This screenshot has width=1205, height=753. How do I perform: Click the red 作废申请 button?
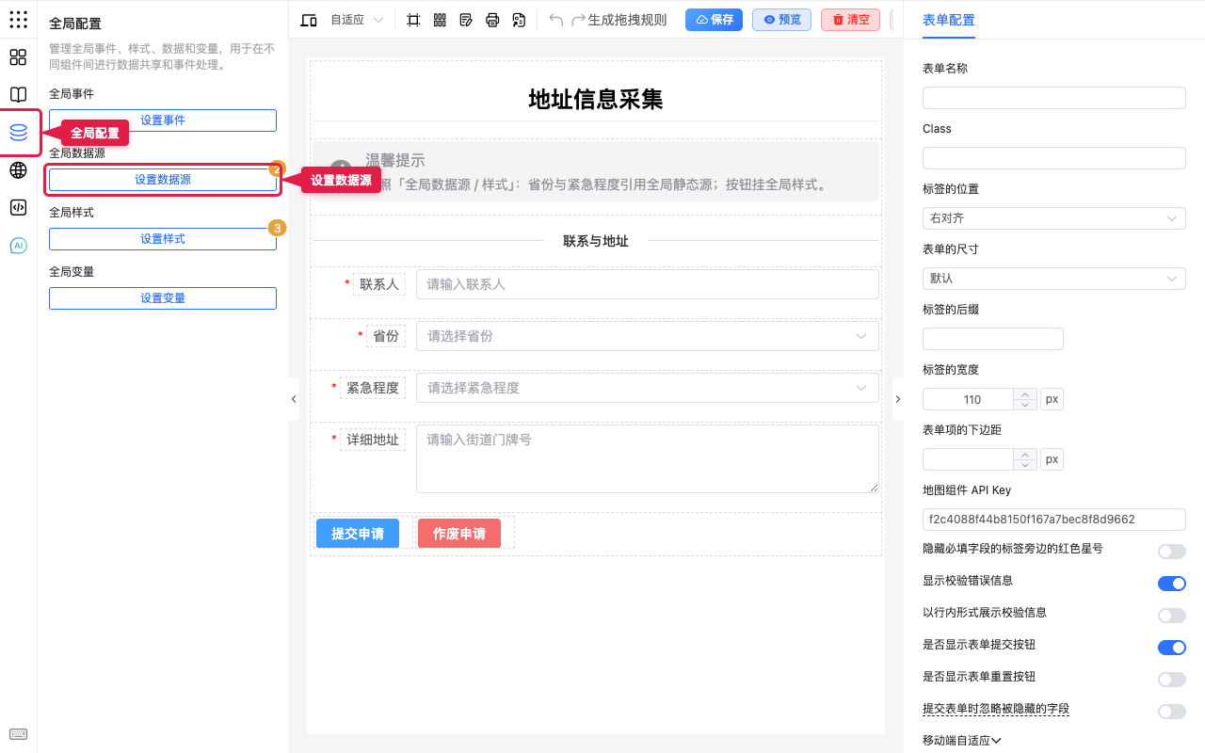[459, 534]
